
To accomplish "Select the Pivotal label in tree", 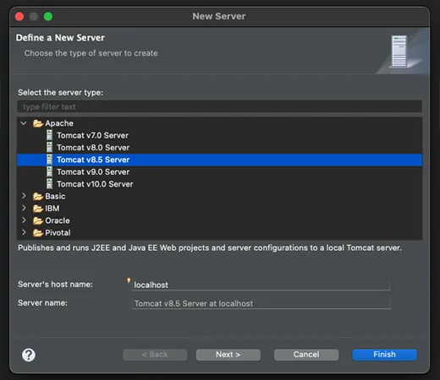I will coord(58,233).
